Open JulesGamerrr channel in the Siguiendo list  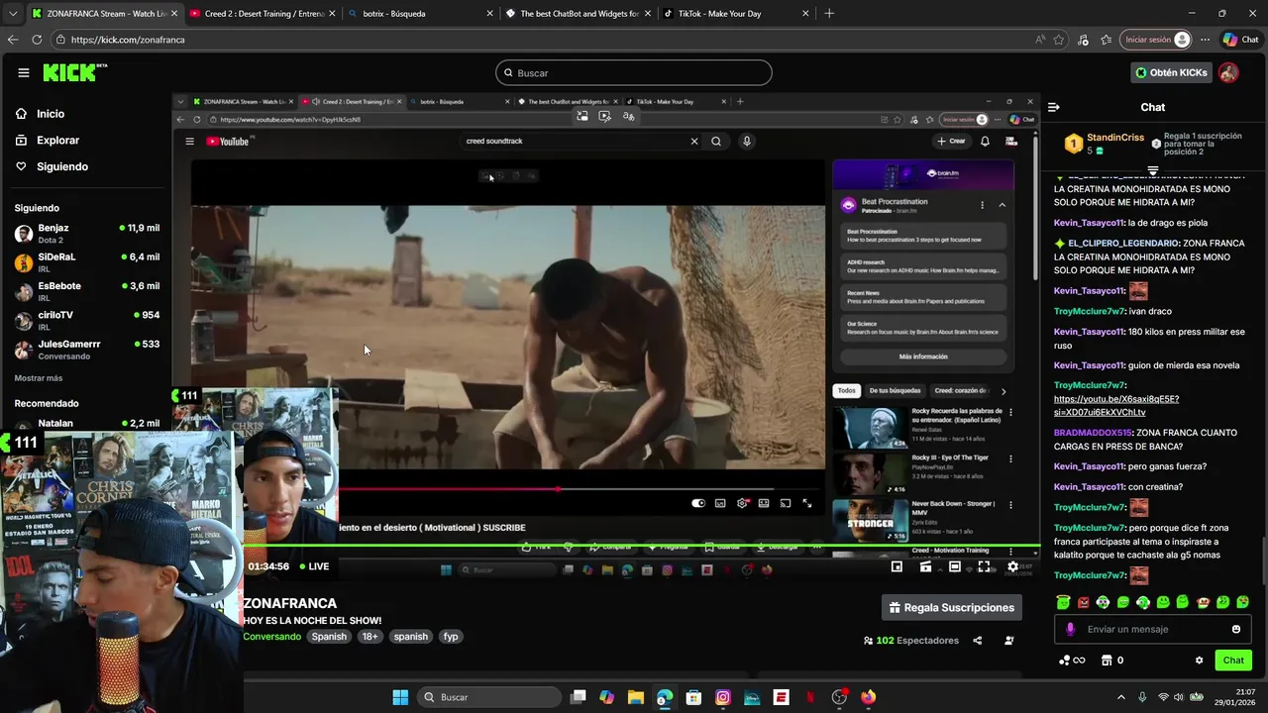[x=87, y=350]
